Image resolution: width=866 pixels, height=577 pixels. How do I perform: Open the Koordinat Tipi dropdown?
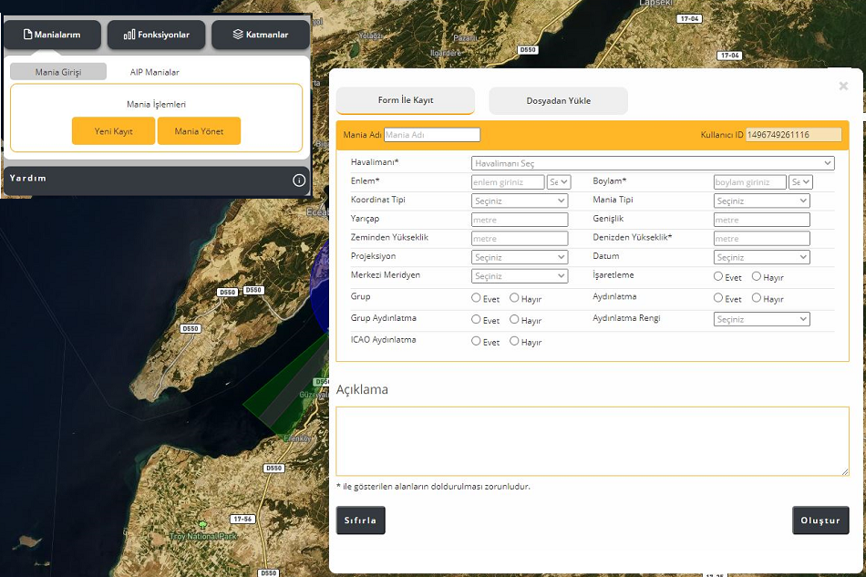pos(520,201)
